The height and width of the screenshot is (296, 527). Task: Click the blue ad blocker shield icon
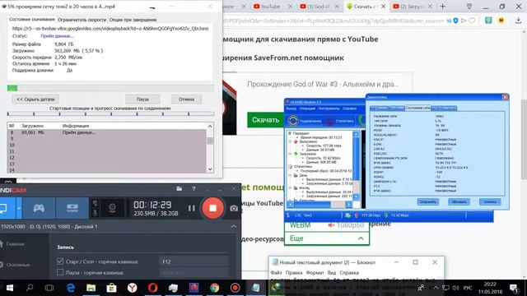coord(455,21)
